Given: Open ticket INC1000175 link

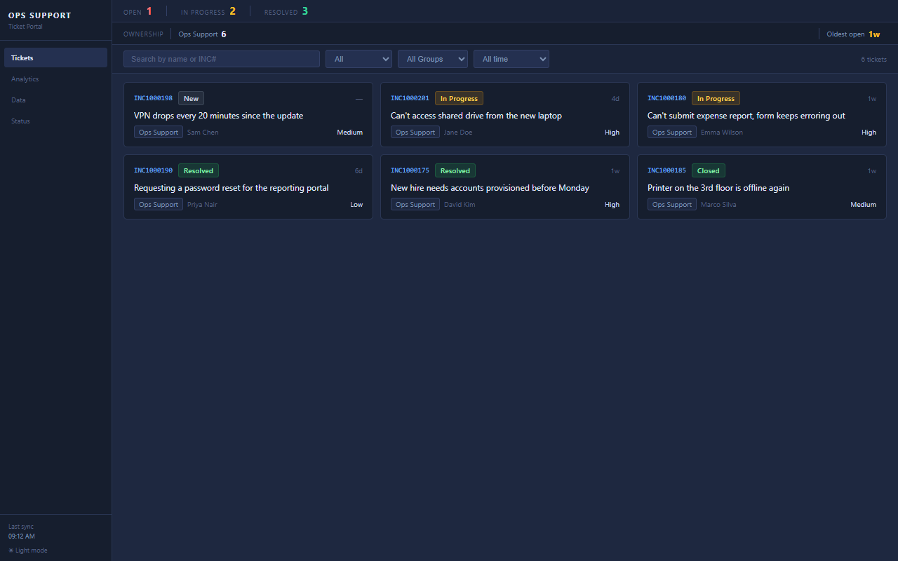Looking at the screenshot, I should [410, 170].
